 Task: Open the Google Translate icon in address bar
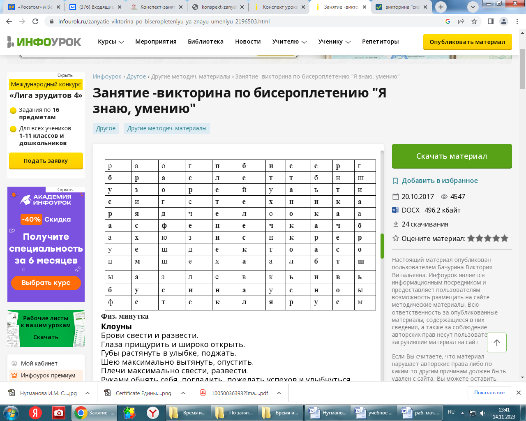[x=448, y=21]
